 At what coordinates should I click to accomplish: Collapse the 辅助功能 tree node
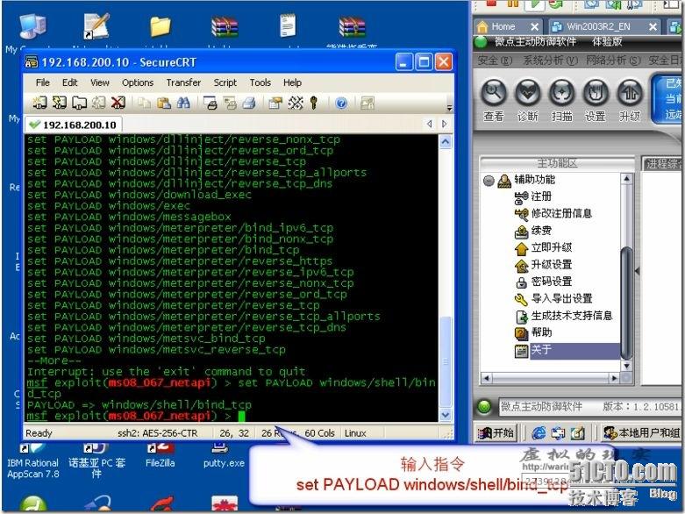tap(489, 180)
